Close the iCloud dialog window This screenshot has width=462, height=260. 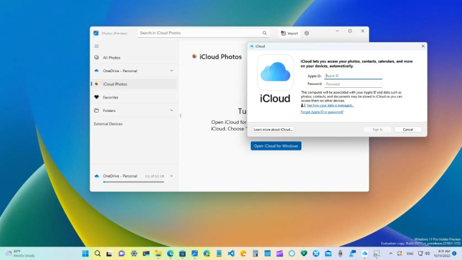coord(423,46)
